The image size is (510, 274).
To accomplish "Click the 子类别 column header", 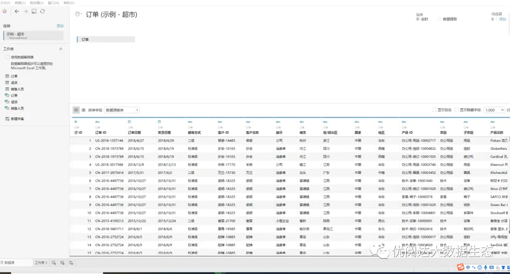I will [468, 132].
